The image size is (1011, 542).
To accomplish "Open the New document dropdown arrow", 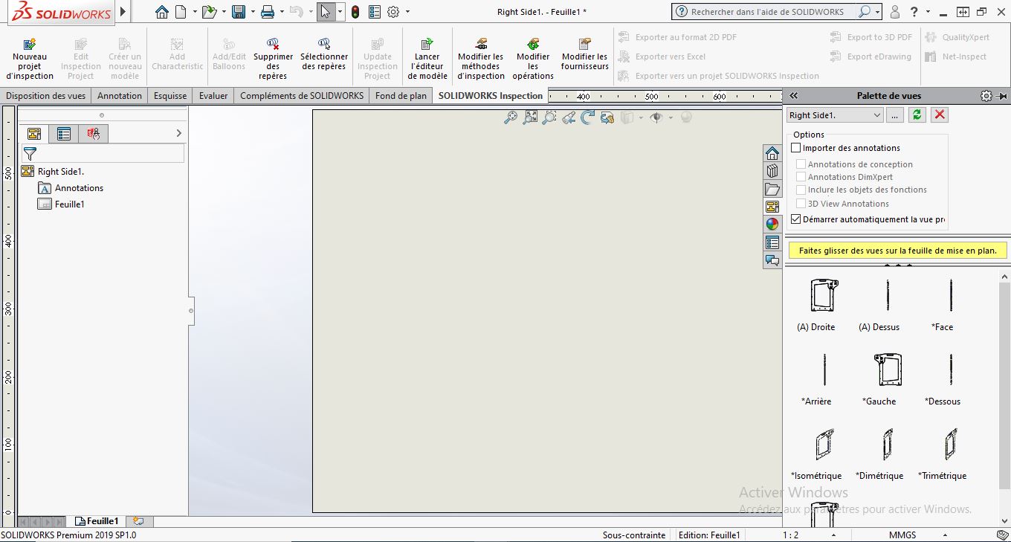I will (x=195, y=12).
